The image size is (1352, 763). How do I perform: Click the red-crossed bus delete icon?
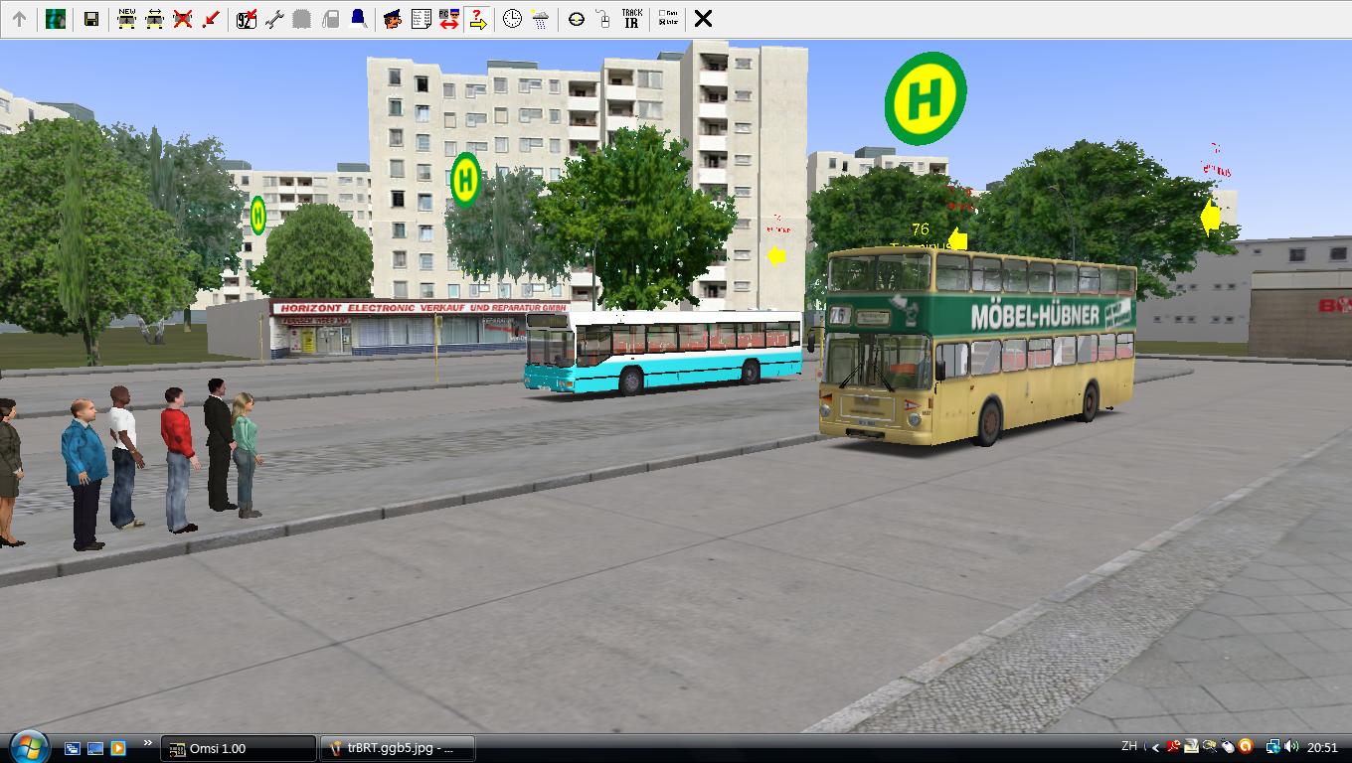pyautogui.click(x=182, y=19)
